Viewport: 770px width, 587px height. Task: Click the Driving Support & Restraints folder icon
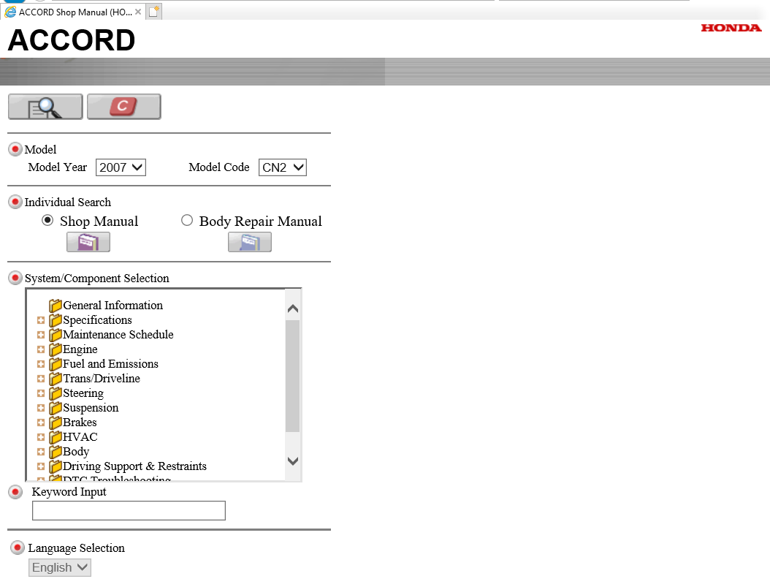click(x=55, y=466)
